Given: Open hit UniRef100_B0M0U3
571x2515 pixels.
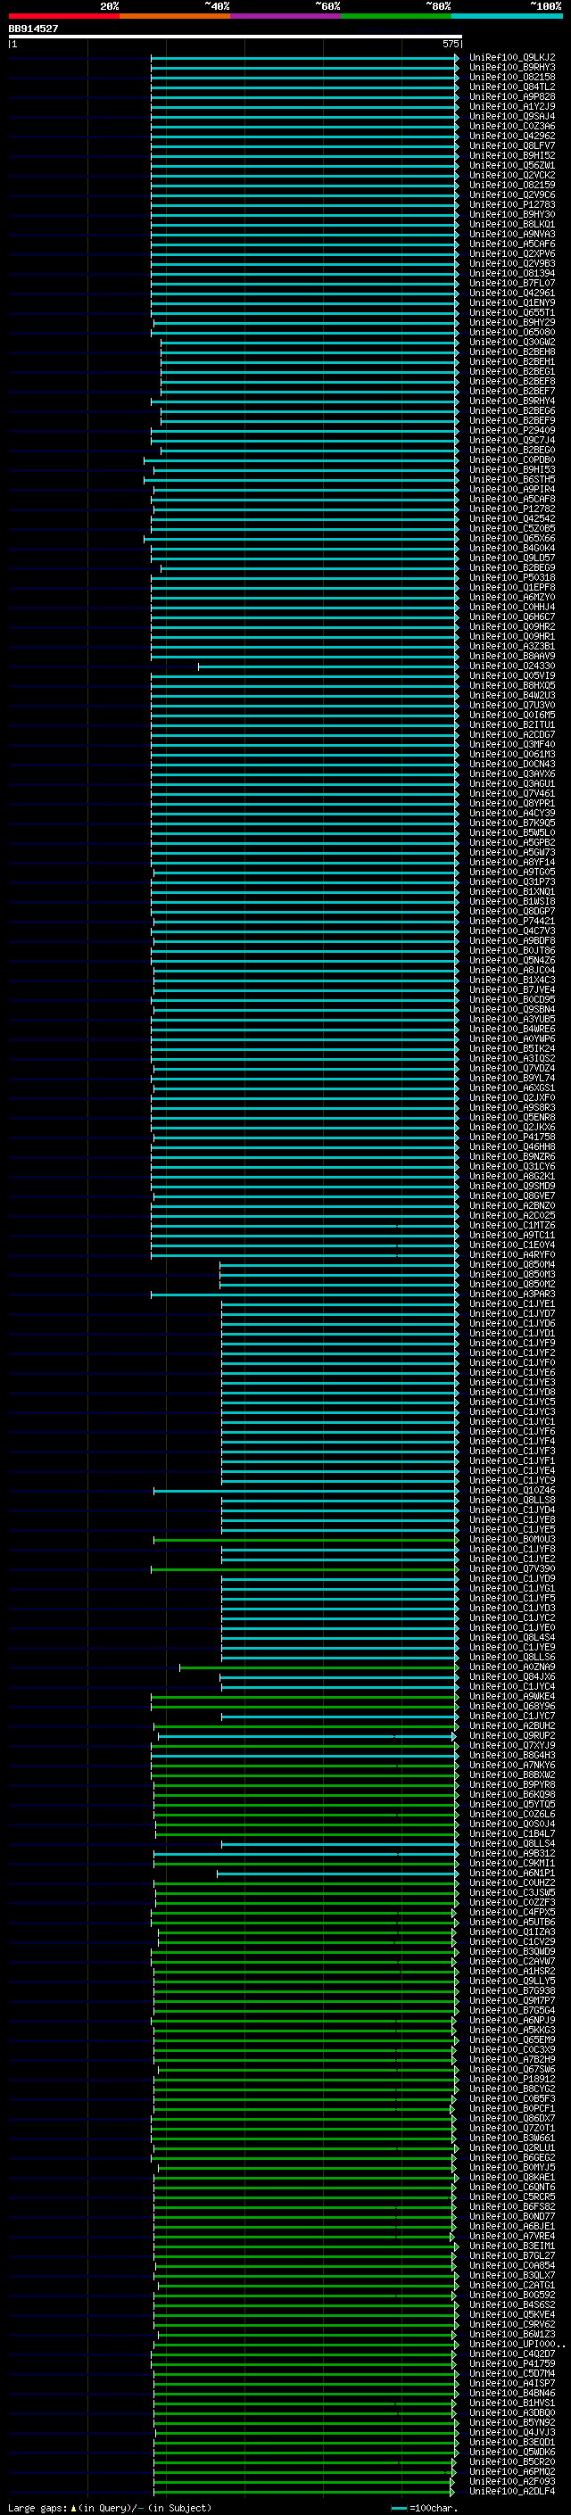Looking at the screenshot, I should coord(512,1540).
